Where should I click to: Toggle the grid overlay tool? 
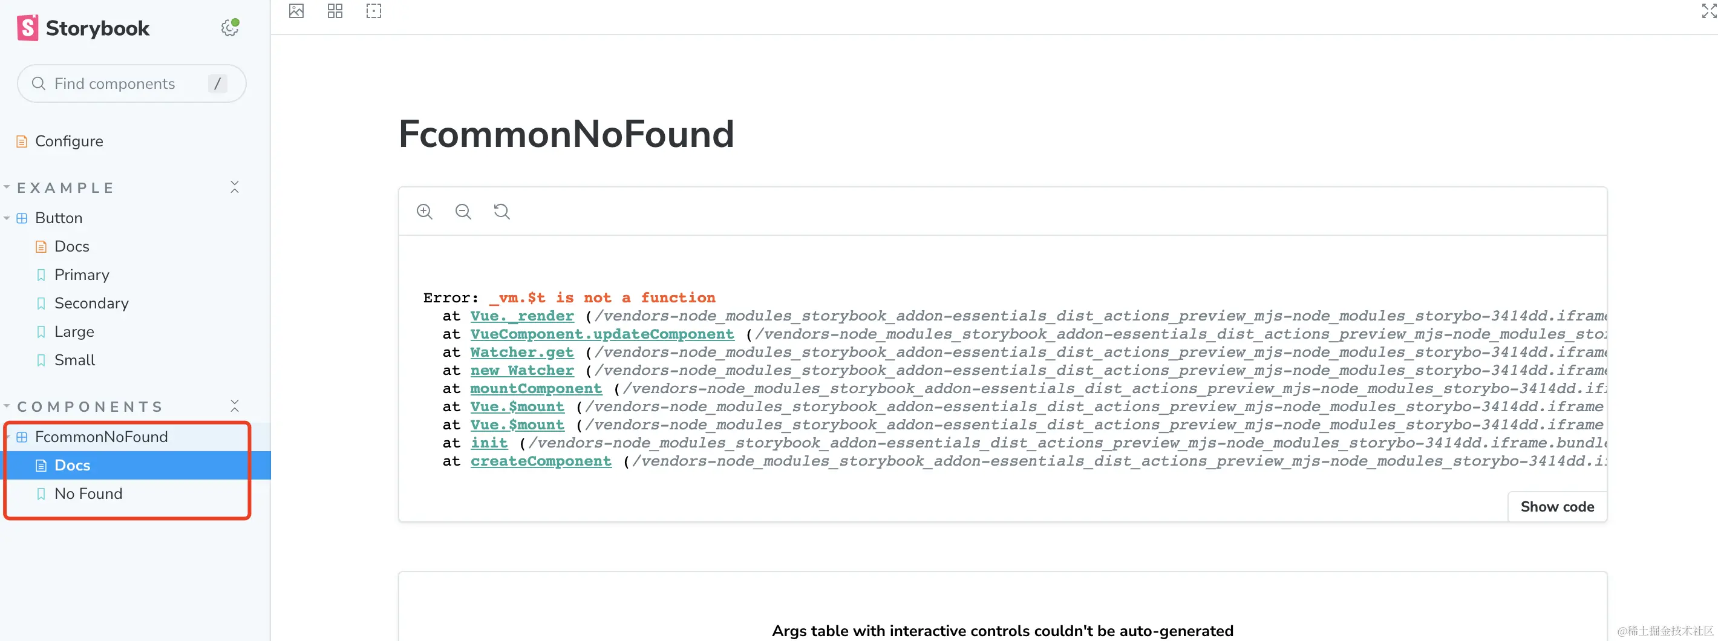pyautogui.click(x=335, y=11)
